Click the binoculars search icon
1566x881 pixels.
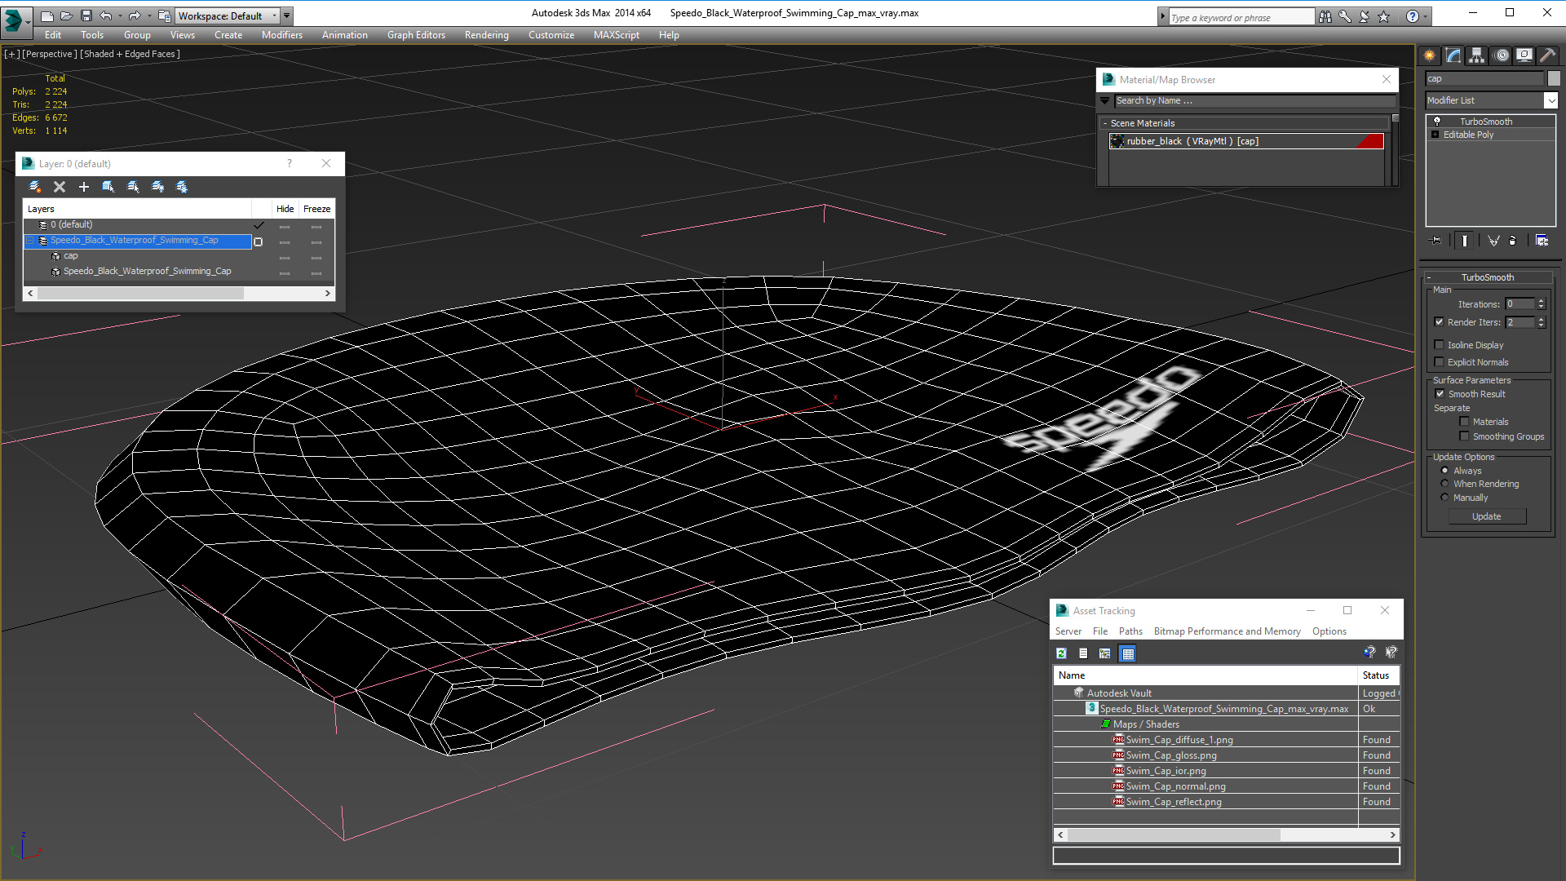point(1325,16)
